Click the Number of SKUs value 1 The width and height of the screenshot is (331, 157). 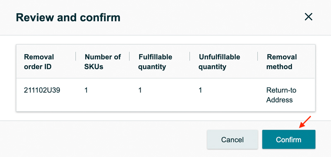(86, 90)
